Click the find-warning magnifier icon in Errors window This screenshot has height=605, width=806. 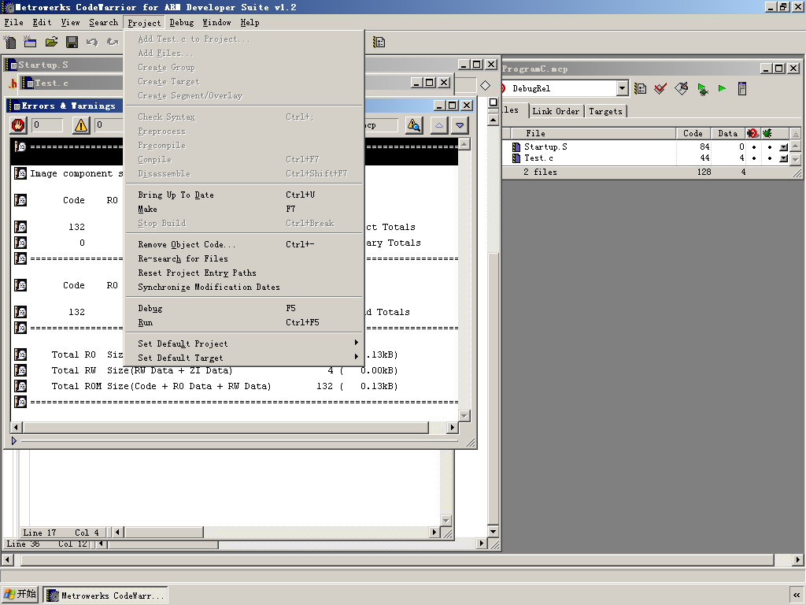[x=414, y=125]
